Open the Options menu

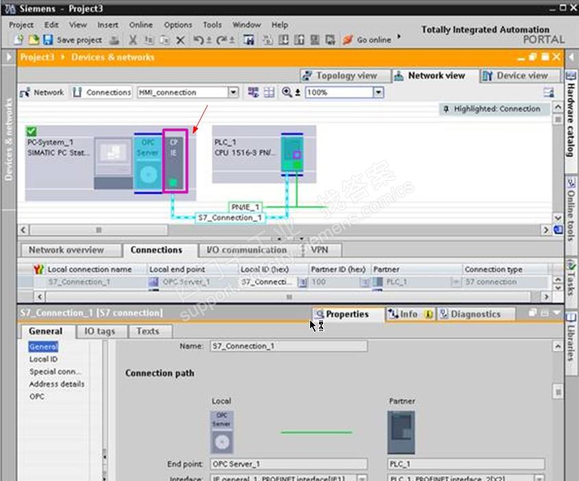point(178,25)
